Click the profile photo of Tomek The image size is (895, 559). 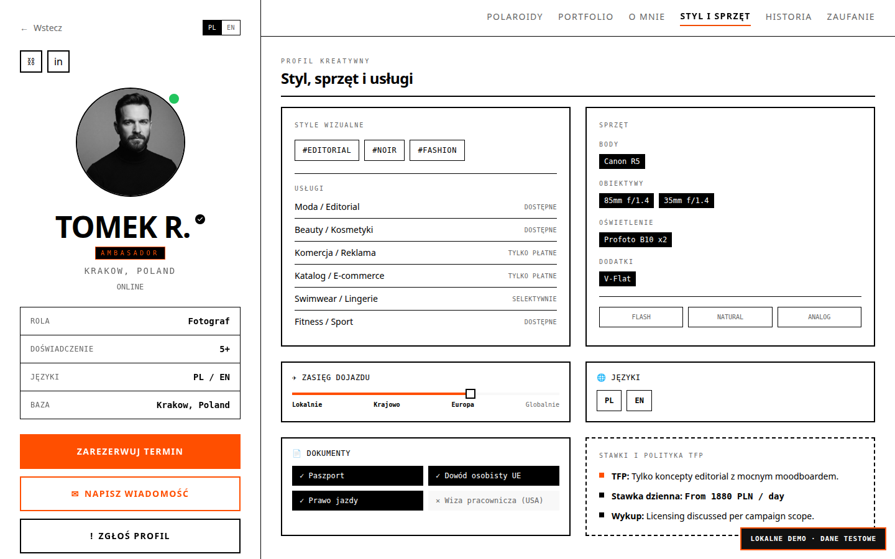(131, 142)
